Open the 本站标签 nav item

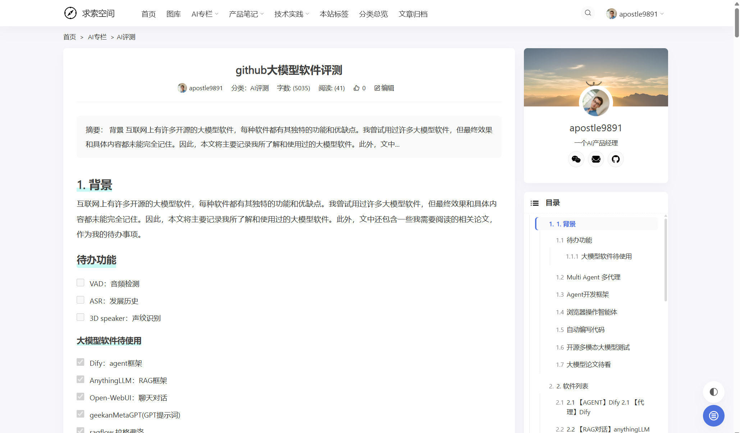coord(334,14)
